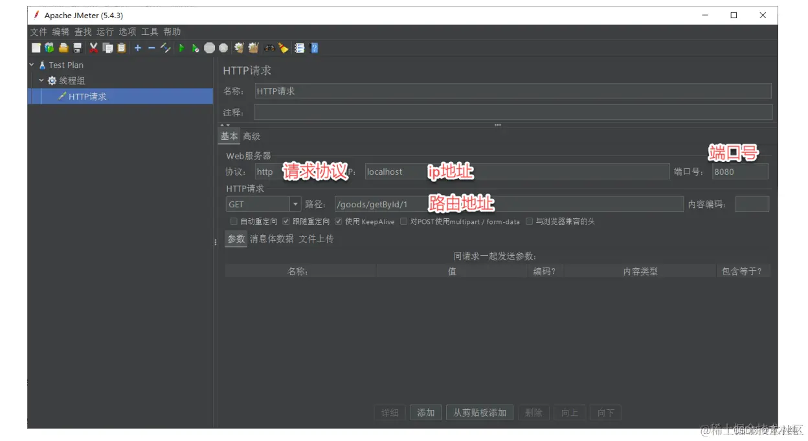Screen dimensions: 808x441
Task: Open the 选项 menu
Action: coord(128,32)
